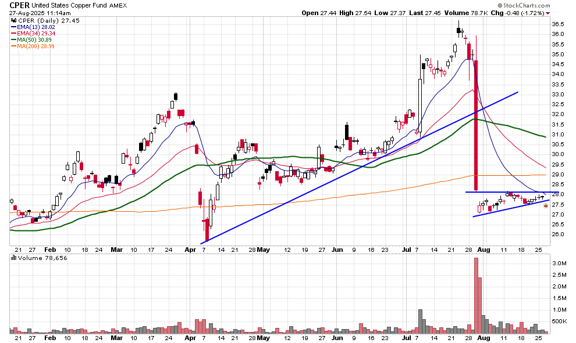
Task: Click the 36.5 price axis label
Action: point(557,24)
